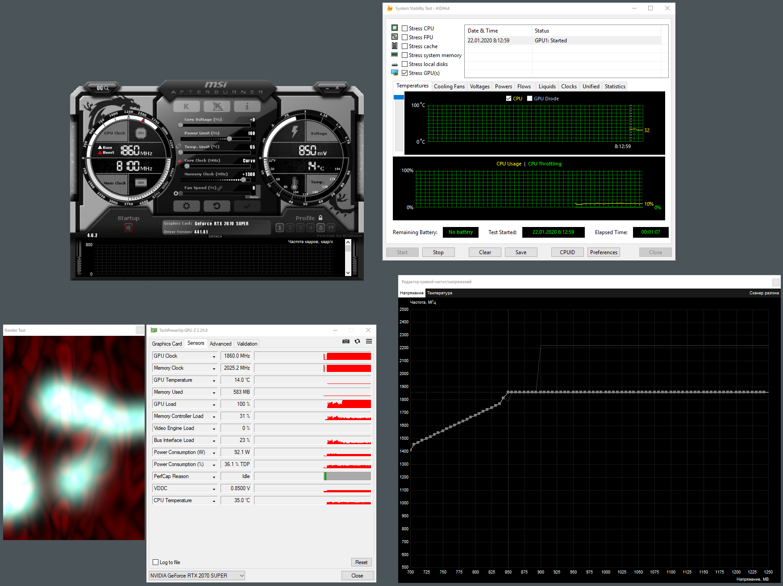
Task: Open the fan speed small gear icon
Action: (x=176, y=194)
